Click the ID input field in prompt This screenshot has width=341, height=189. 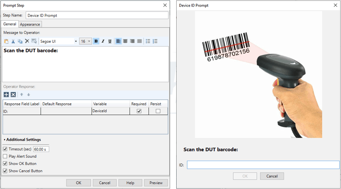[263, 165]
